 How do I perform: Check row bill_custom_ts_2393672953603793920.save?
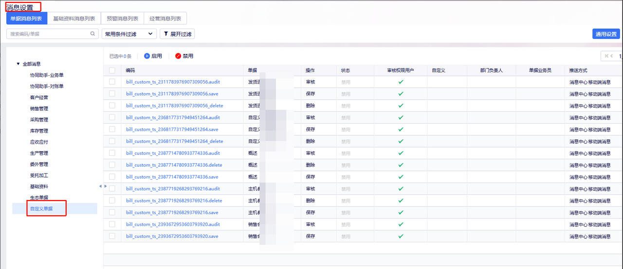pyautogui.click(x=112, y=236)
